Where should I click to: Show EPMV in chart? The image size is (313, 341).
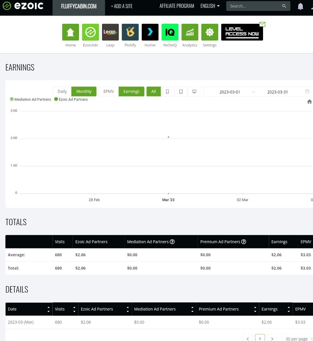108,91
